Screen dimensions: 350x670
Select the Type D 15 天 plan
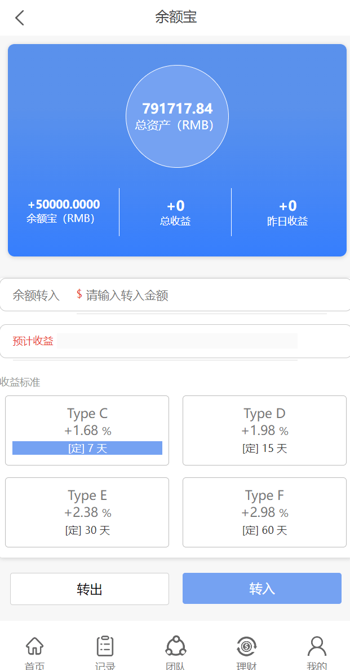(264, 430)
